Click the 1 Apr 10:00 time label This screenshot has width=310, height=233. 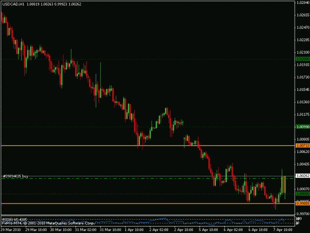click(x=134, y=230)
